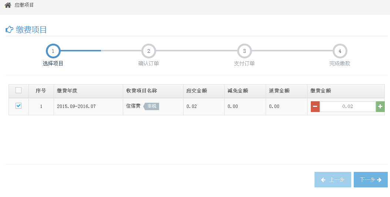Click the red minus amount button
The image size is (390, 197).
click(x=315, y=106)
